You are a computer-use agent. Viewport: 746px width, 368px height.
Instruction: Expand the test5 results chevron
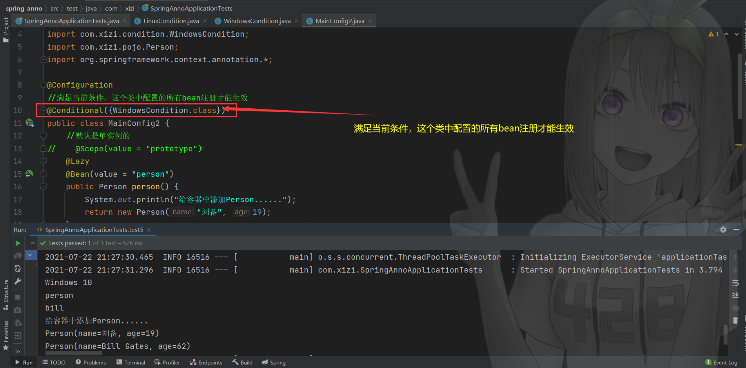[x=31, y=255]
